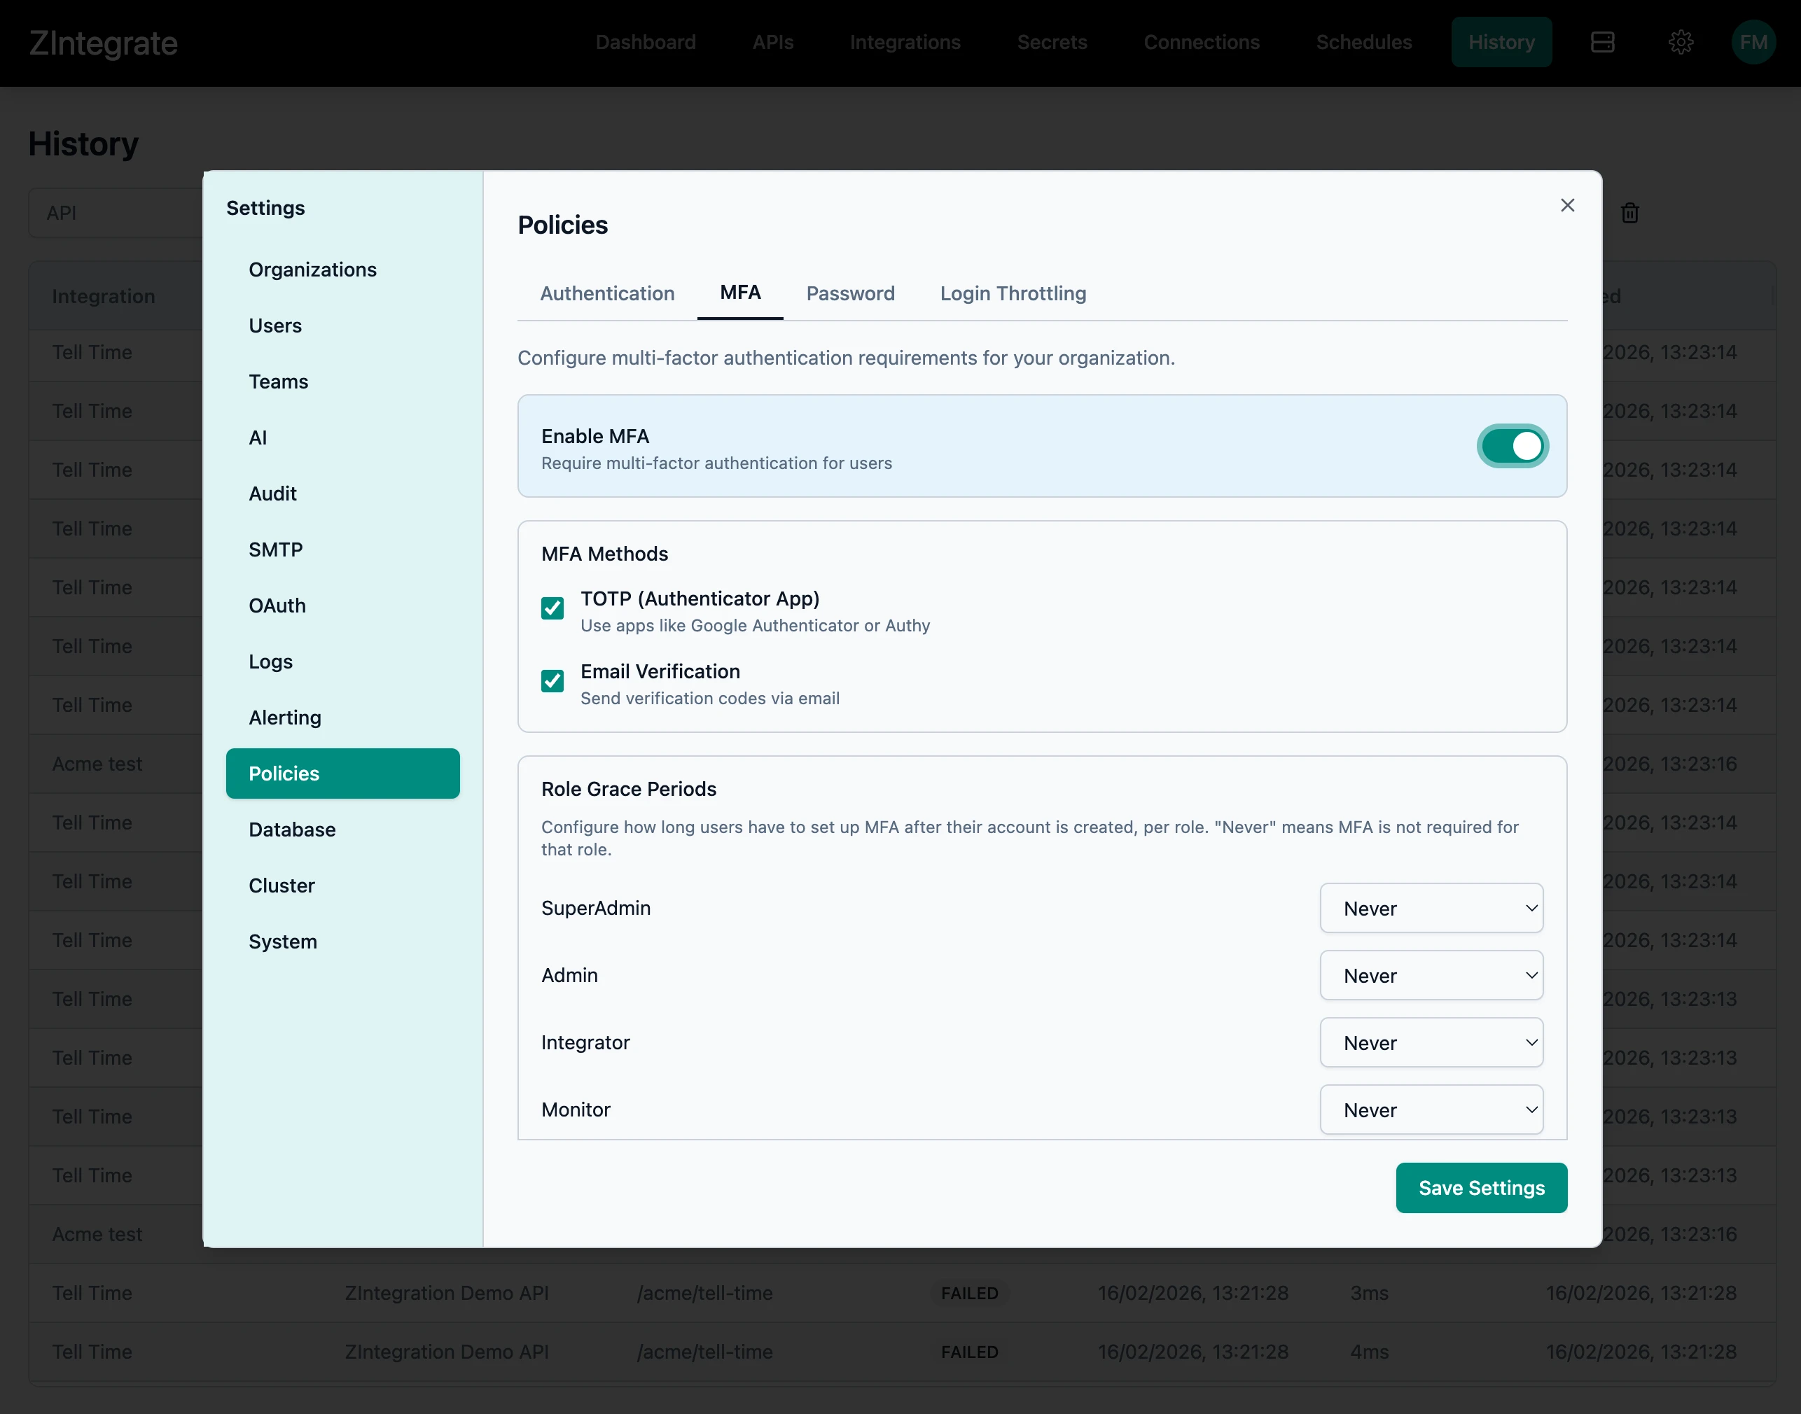Open the SuperAdmin grace period dropdown
This screenshot has width=1801, height=1414.
point(1432,908)
